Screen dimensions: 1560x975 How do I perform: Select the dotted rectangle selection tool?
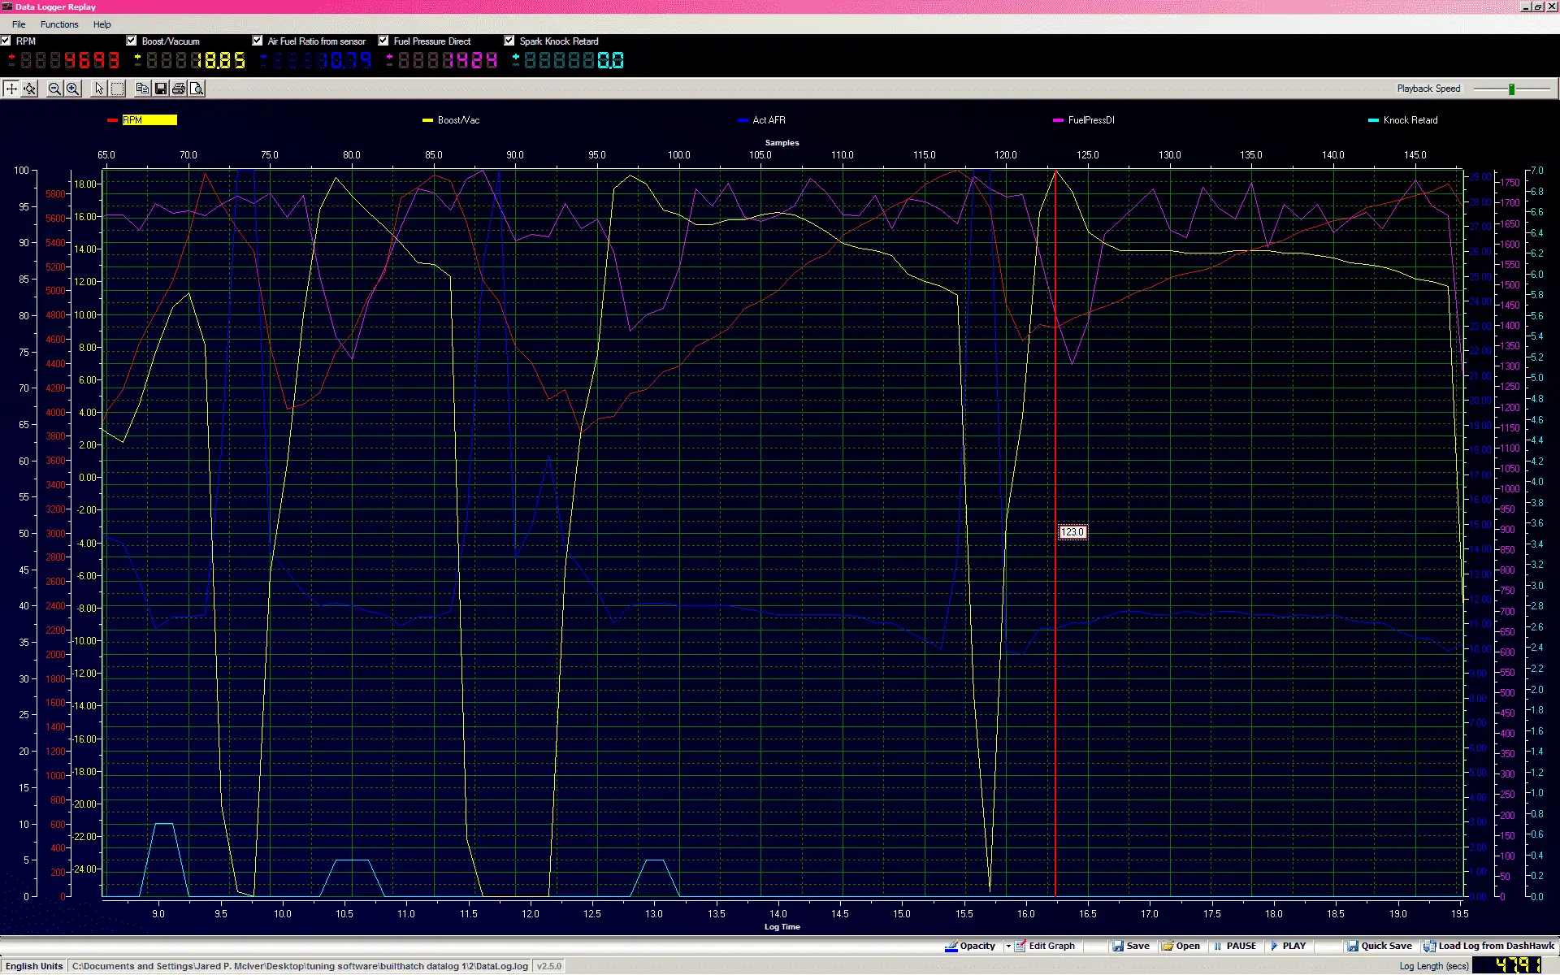pyautogui.click(x=118, y=89)
